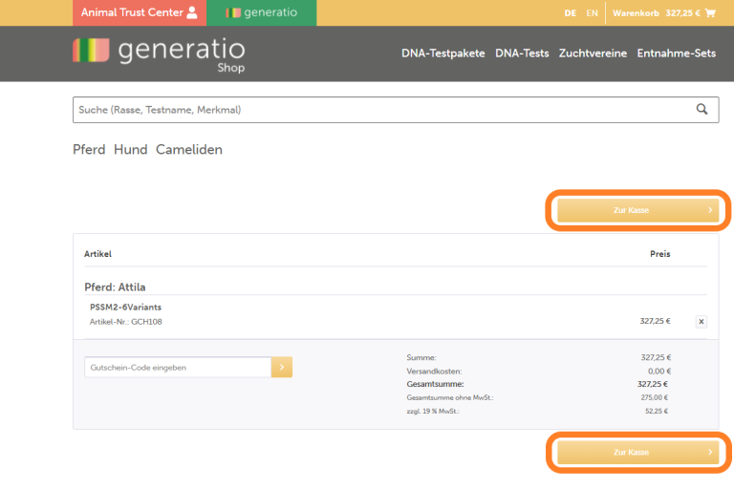Open the DNA-Tests menu
Viewport: 734px width, 489px height.
click(522, 53)
